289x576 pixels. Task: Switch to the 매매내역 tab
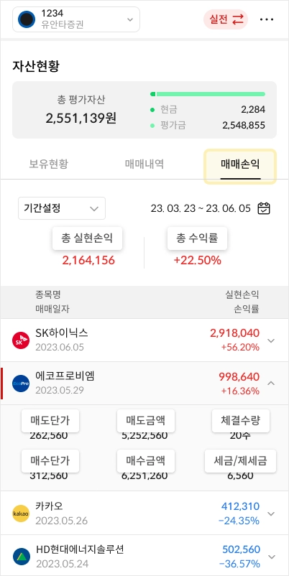click(x=144, y=164)
